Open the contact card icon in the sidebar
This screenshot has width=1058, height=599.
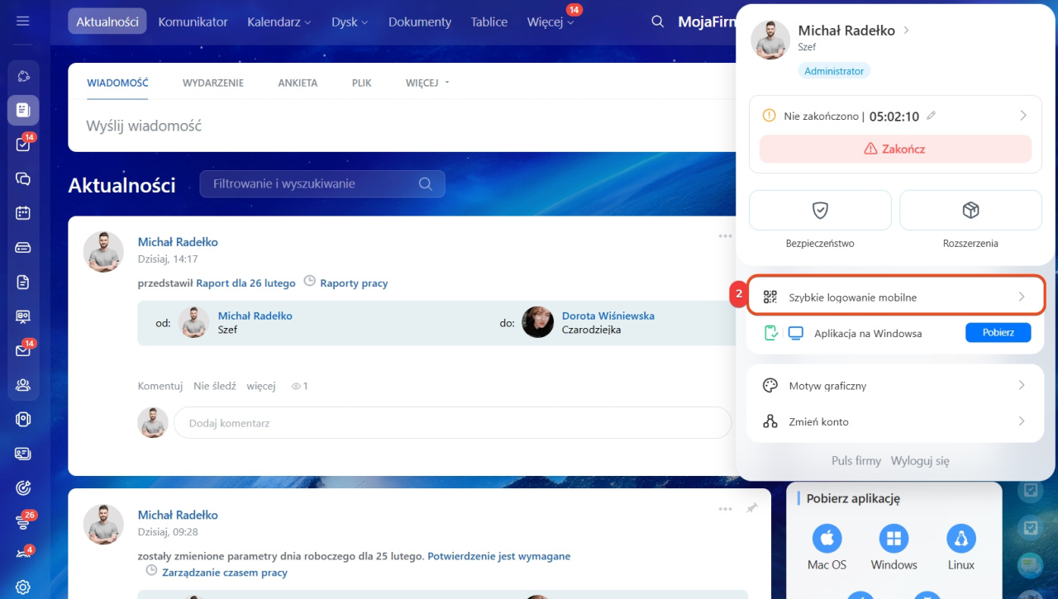pyautogui.click(x=23, y=454)
